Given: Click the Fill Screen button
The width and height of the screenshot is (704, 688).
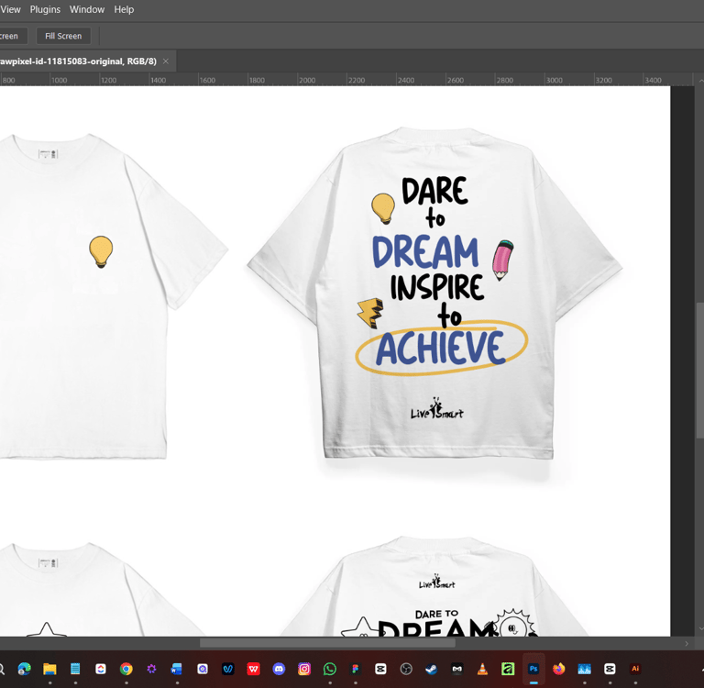Looking at the screenshot, I should [63, 36].
